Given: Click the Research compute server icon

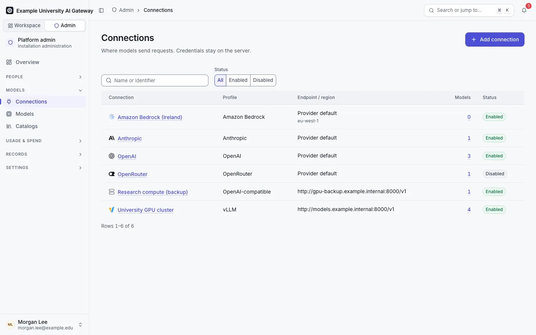Looking at the screenshot, I should pyautogui.click(x=112, y=192).
